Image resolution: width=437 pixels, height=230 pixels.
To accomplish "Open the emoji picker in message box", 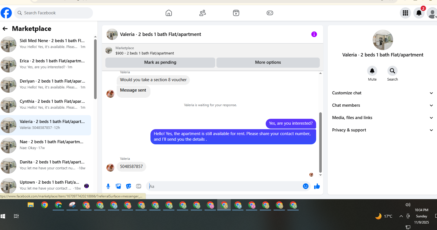I will pyautogui.click(x=306, y=186).
